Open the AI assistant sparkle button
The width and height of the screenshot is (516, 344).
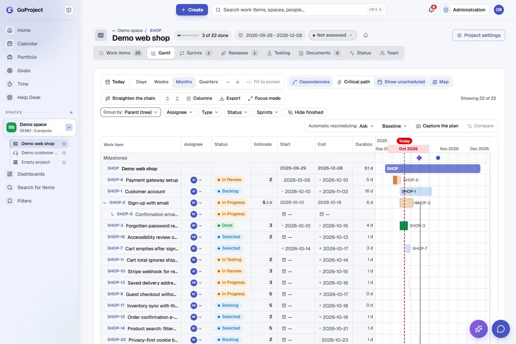(x=479, y=329)
